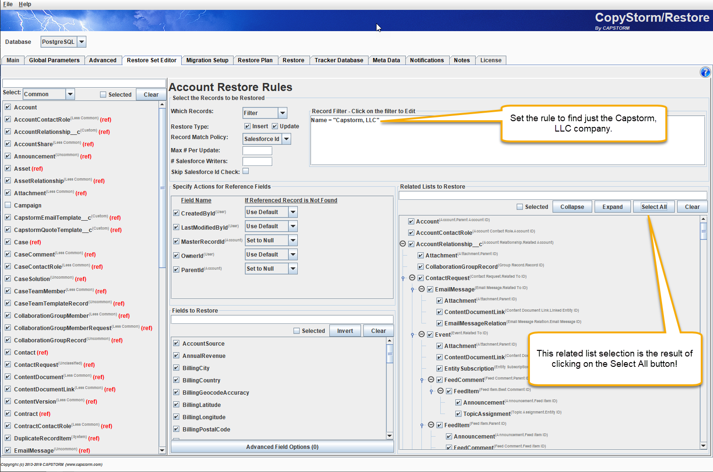Click the Fields to Restore search field
Viewport: 713px width, 472px height.
282,319
